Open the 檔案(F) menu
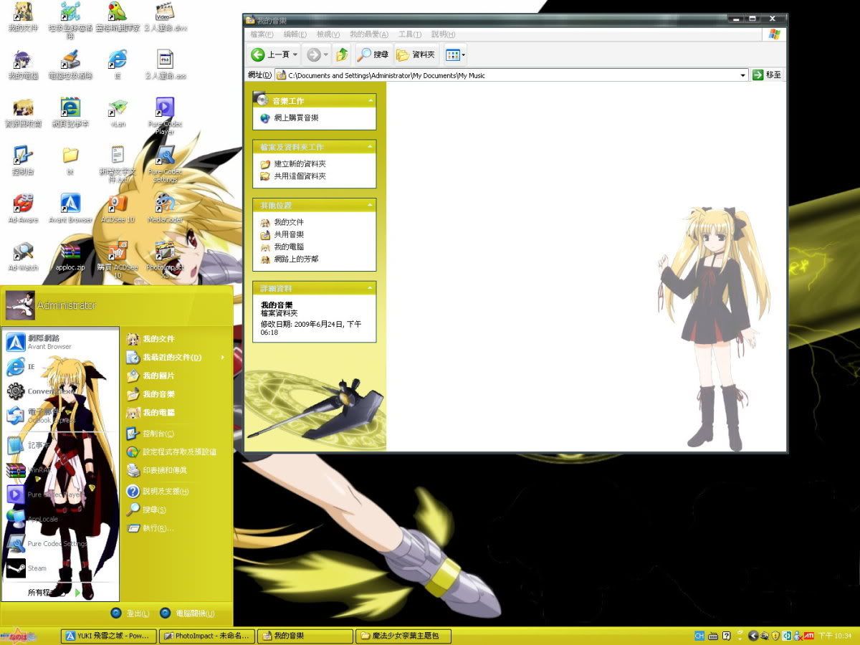The height and width of the screenshot is (645, 860). point(262,34)
